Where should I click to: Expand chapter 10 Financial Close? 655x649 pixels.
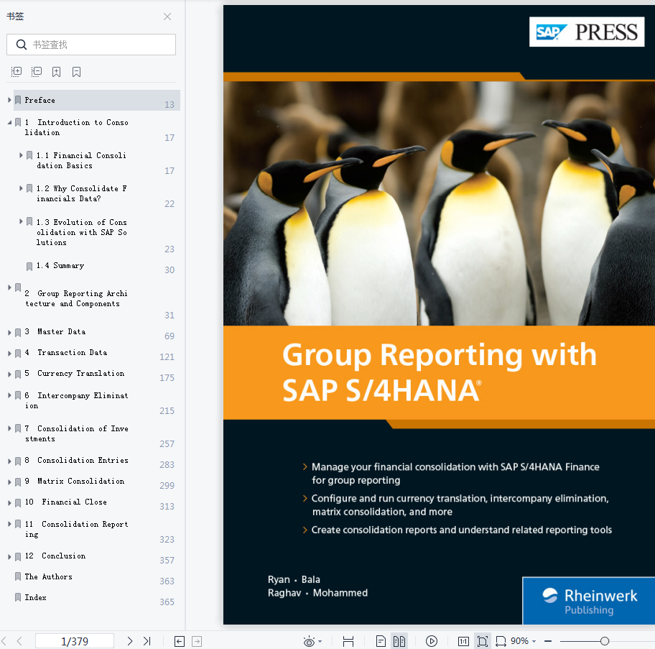click(9, 503)
